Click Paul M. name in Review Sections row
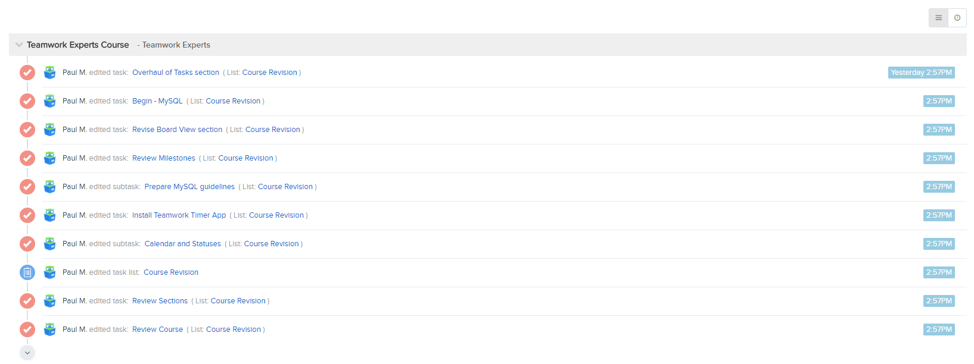Image resolution: width=974 pixels, height=364 pixels. 74,301
